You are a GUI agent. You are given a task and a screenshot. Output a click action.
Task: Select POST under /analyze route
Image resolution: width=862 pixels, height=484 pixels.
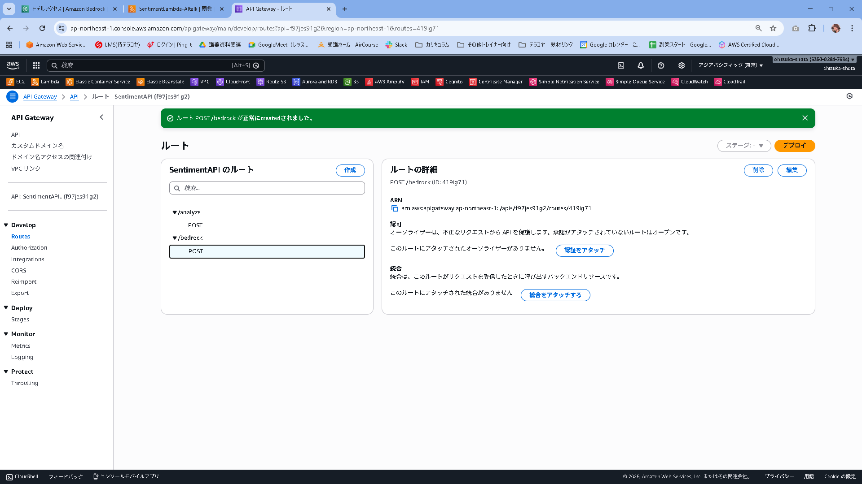[195, 225]
